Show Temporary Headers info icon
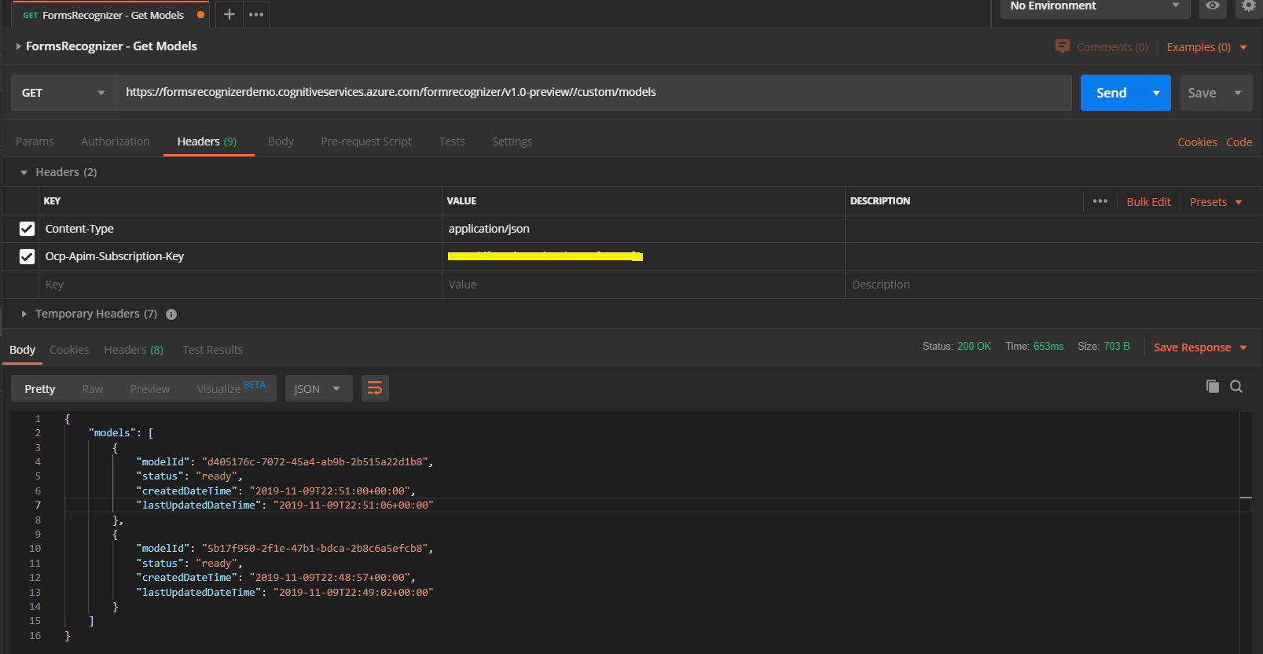The height and width of the screenshot is (654, 1263). (x=171, y=314)
